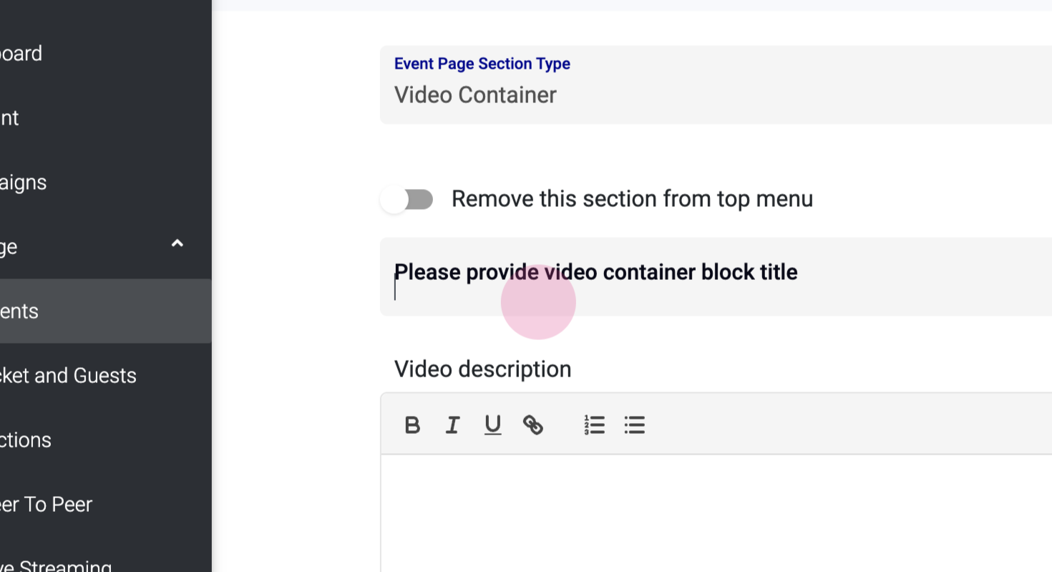Open Ticket and Guests in sidebar
The width and height of the screenshot is (1052, 572).
68,376
